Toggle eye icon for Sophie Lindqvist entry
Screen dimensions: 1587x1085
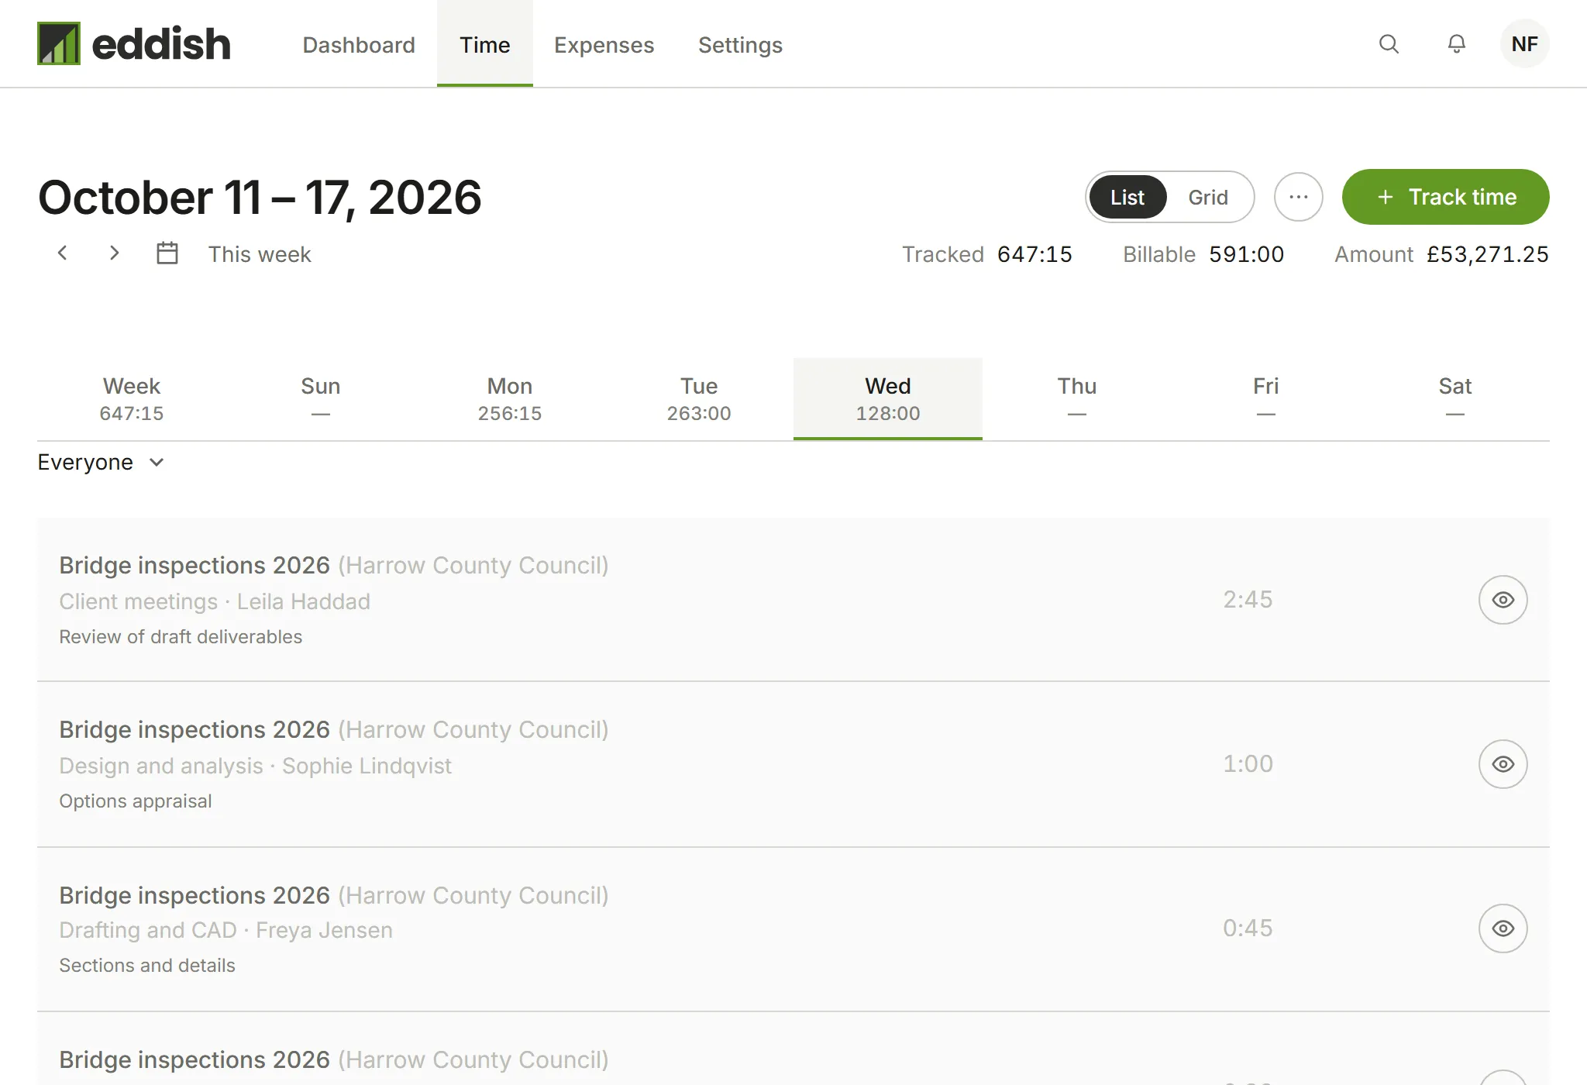(x=1503, y=764)
